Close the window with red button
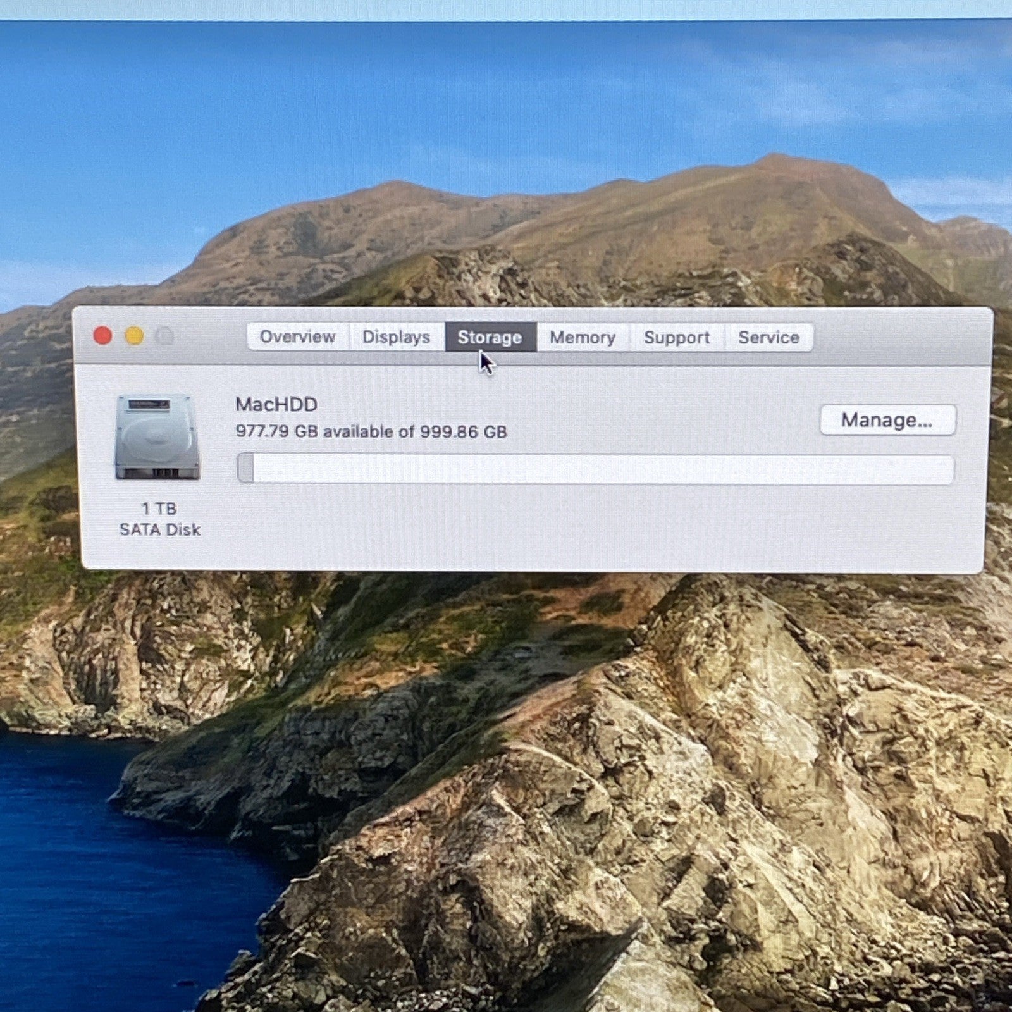 pos(102,335)
